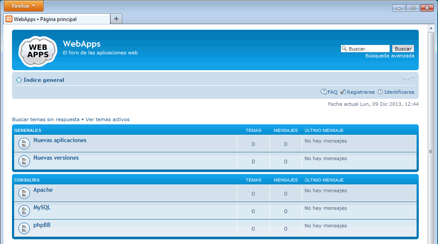Maximize the Firefox window
438x244 pixels.
point(413,8)
